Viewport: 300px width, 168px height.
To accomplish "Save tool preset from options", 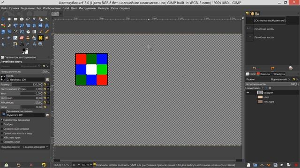I will point(6,165).
